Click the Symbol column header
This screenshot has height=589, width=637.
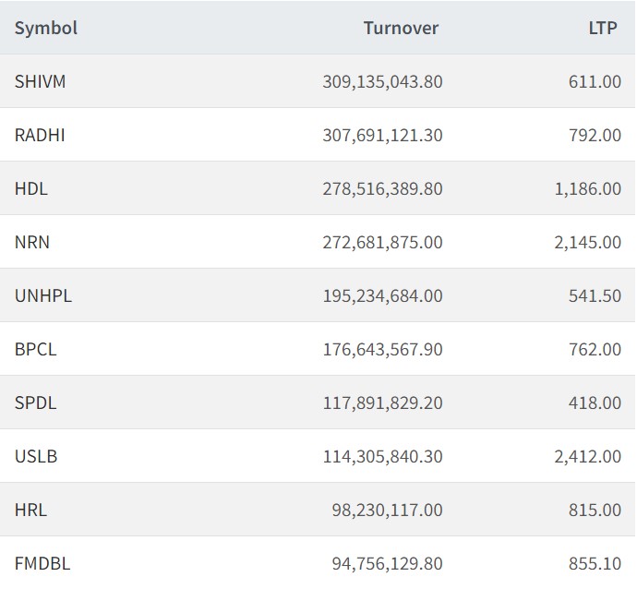pos(46,28)
